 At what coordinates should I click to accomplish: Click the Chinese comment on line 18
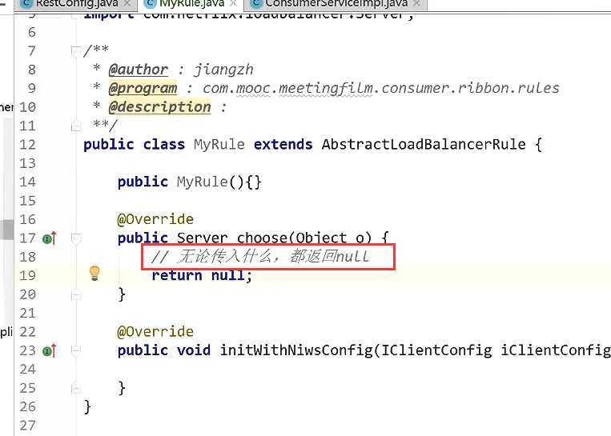(x=259, y=257)
